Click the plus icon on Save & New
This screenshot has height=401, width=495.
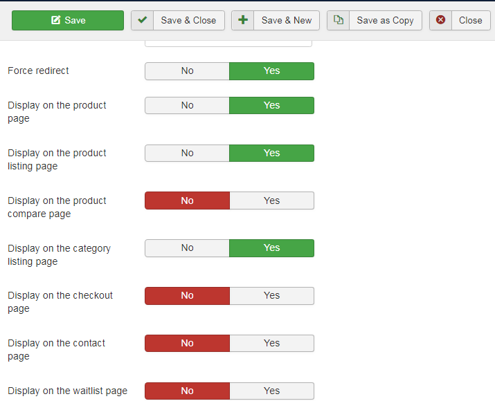click(x=243, y=20)
